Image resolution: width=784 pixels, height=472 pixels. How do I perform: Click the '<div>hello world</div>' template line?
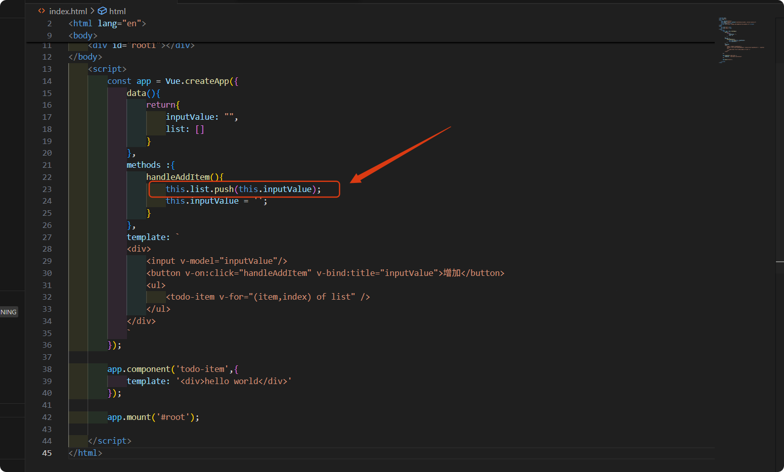point(209,381)
